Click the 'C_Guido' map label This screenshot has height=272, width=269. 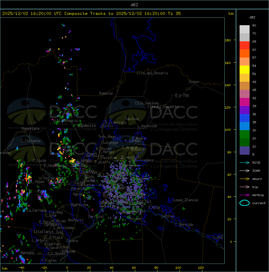39,161
